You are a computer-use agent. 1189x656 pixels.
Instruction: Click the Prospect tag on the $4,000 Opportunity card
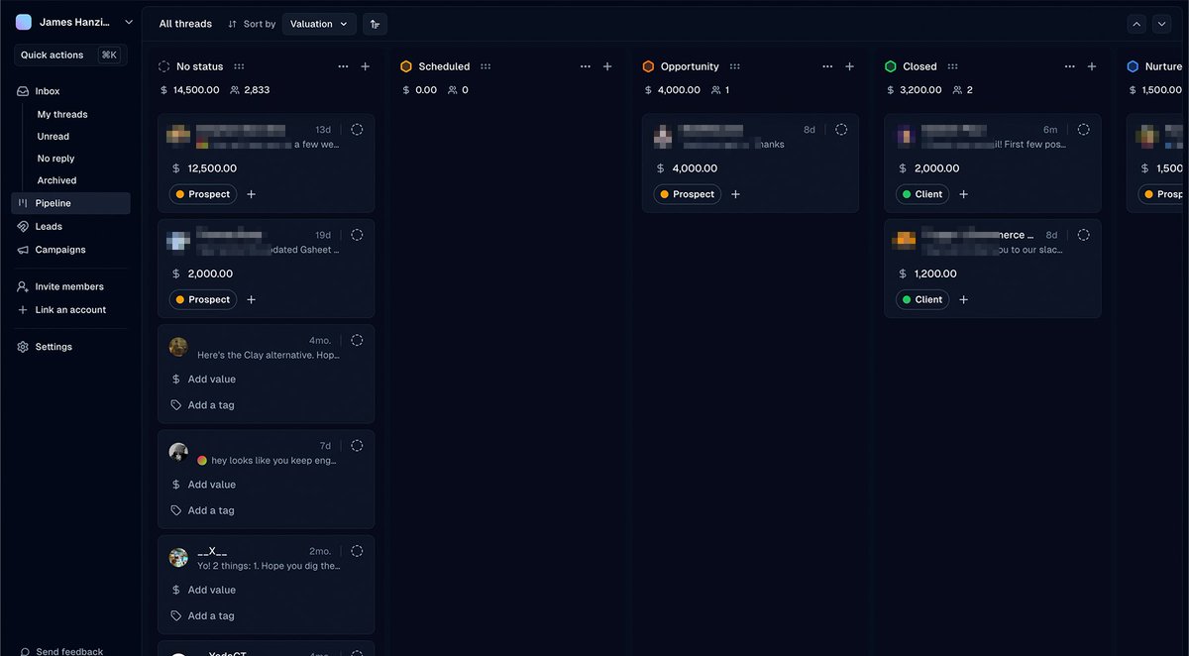pos(687,194)
